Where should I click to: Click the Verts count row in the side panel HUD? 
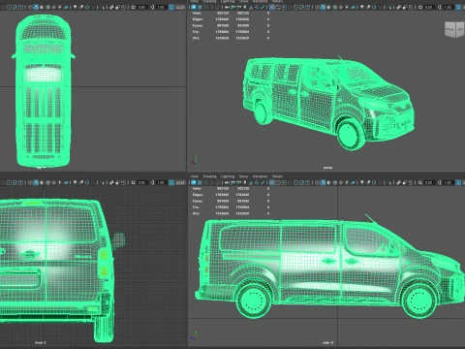231,188
